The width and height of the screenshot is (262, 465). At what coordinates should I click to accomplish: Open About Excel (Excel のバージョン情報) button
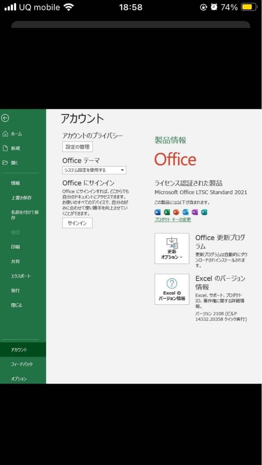pos(172,289)
